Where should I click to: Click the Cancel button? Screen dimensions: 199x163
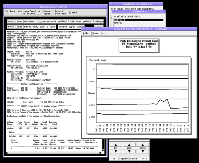tap(134, 159)
